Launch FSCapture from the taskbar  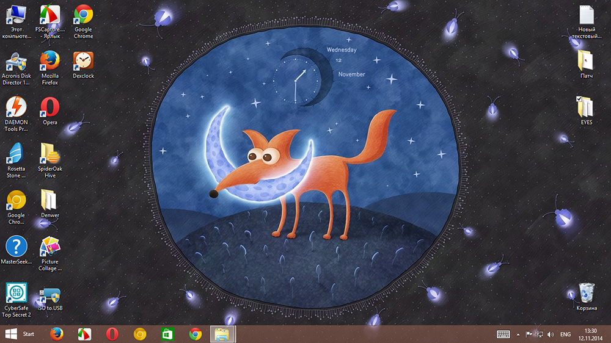point(84,334)
